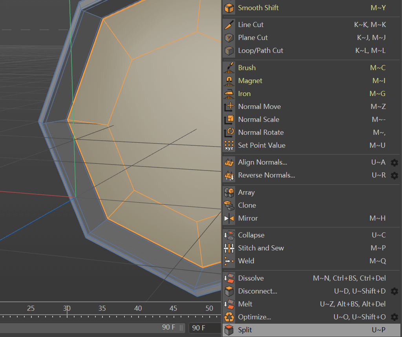The image size is (402, 337).
Task: Choose Brush in the mesh menu
Action: [311, 68]
